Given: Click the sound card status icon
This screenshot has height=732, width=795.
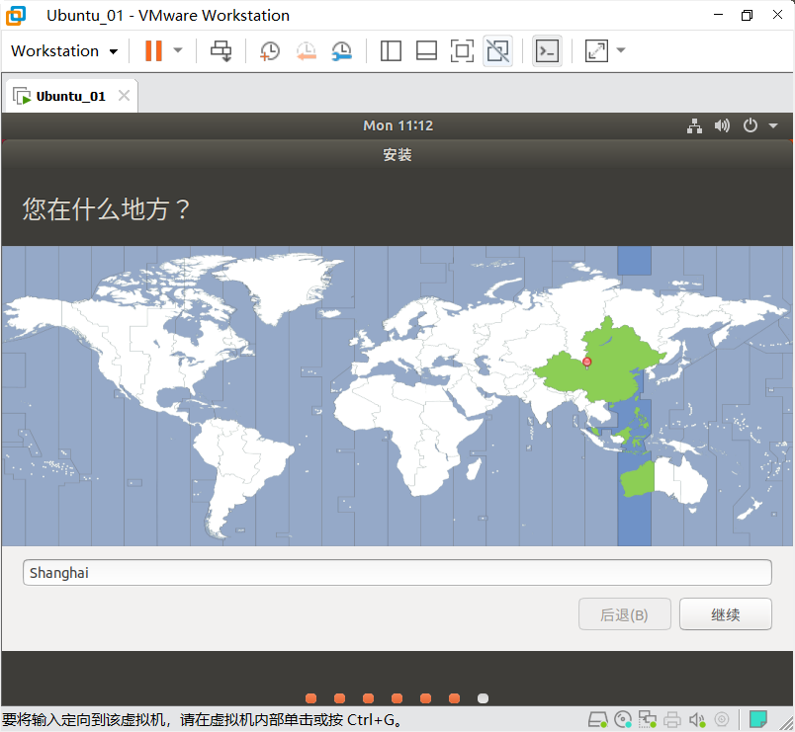Looking at the screenshot, I should (697, 719).
